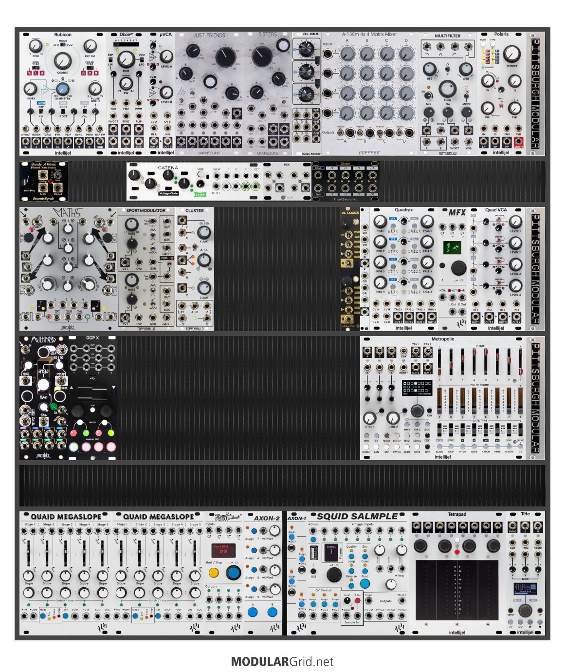Click the yellow Start/Stop button on Pamela's
The height and width of the screenshot is (672, 565).
pos(214,573)
